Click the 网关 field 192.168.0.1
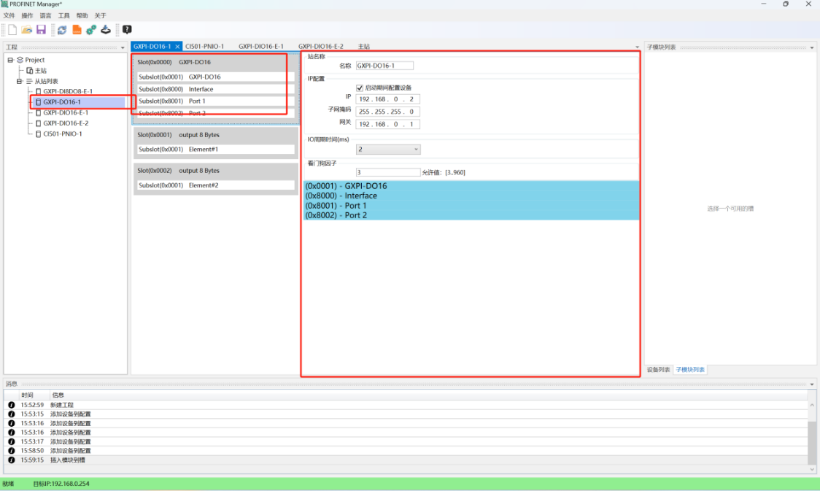Image resolution: width=820 pixels, height=491 pixels. point(387,125)
